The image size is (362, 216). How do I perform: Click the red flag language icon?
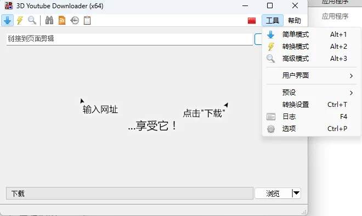tap(252, 20)
